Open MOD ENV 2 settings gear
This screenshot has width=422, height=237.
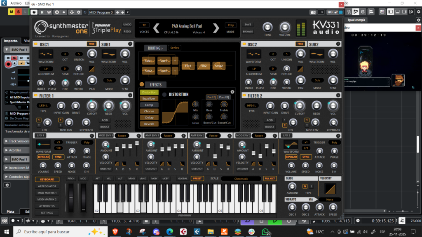pyautogui.click(x=274, y=136)
